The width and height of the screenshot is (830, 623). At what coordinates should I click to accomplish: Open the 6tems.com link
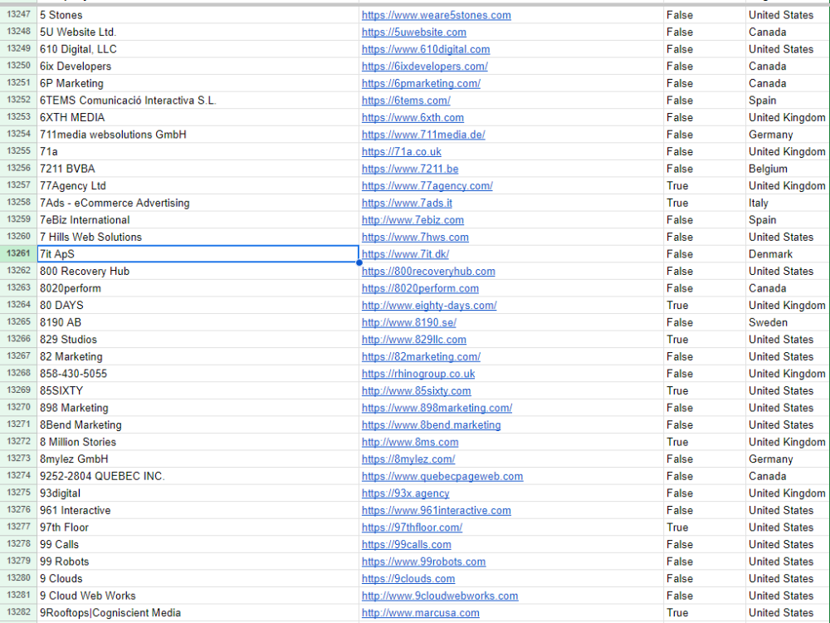(406, 101)
